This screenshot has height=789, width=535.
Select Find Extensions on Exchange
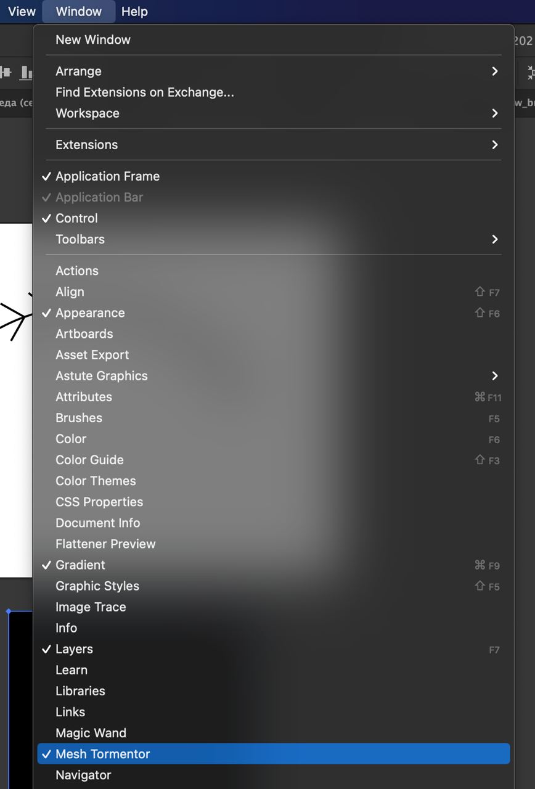[274, 92]
